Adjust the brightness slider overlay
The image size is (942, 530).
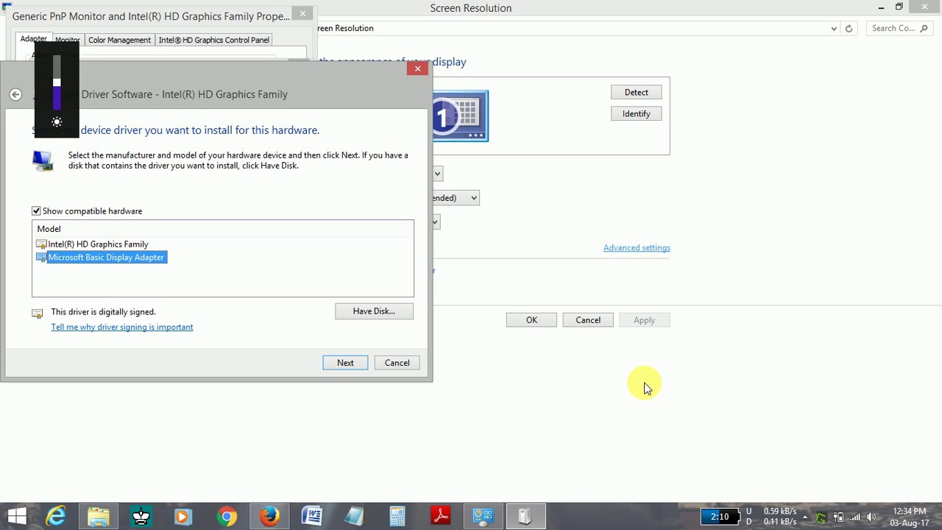(x=57, y=82)
